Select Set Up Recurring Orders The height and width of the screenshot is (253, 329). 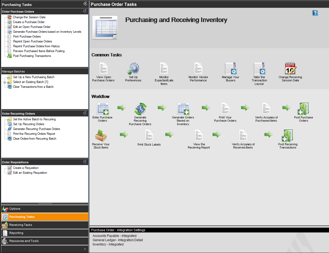tap(28, 124)
